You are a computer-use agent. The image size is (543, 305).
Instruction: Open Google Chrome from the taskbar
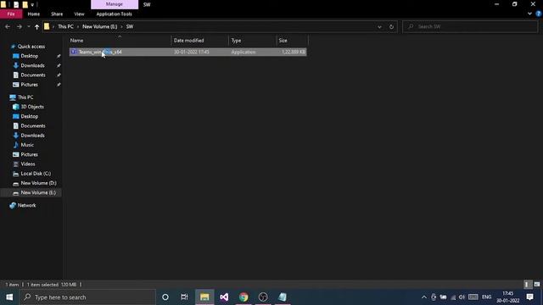coord(244,297)
